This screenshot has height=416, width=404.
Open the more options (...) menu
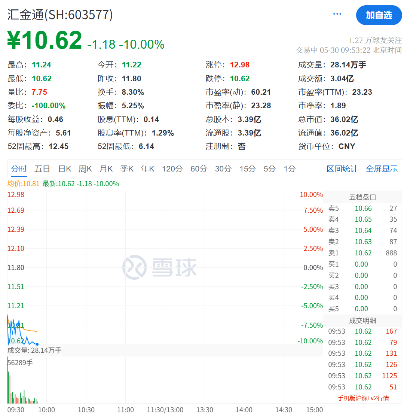click(337, 13)
